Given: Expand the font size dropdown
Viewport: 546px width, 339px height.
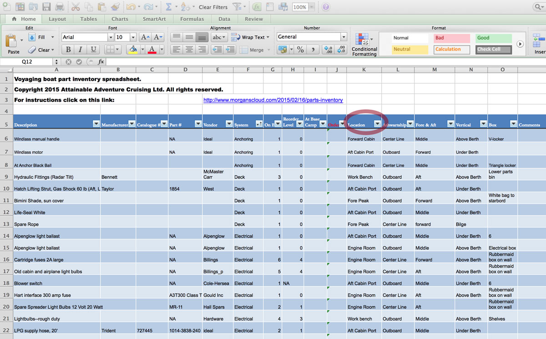Looking at the screenshot, I should 133,37.
